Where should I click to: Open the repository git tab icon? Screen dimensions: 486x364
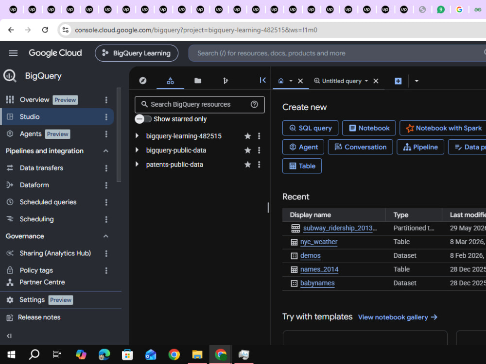226,81
